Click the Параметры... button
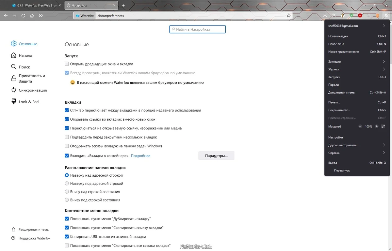The width and height of the screenshot is (392, 251). [216, 156]
